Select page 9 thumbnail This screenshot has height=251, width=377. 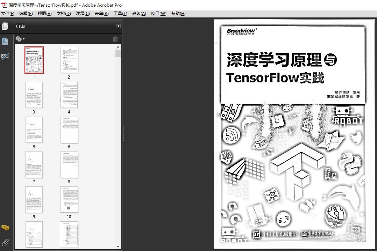coord(34,200)
